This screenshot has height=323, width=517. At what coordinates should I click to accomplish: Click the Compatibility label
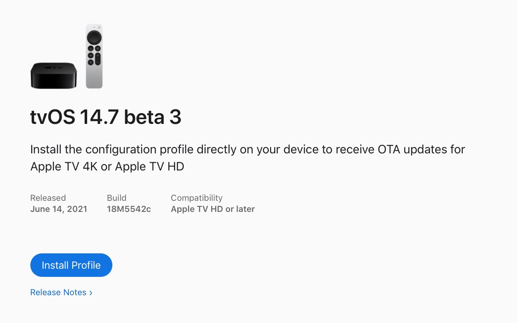click(x=197, y=198)
